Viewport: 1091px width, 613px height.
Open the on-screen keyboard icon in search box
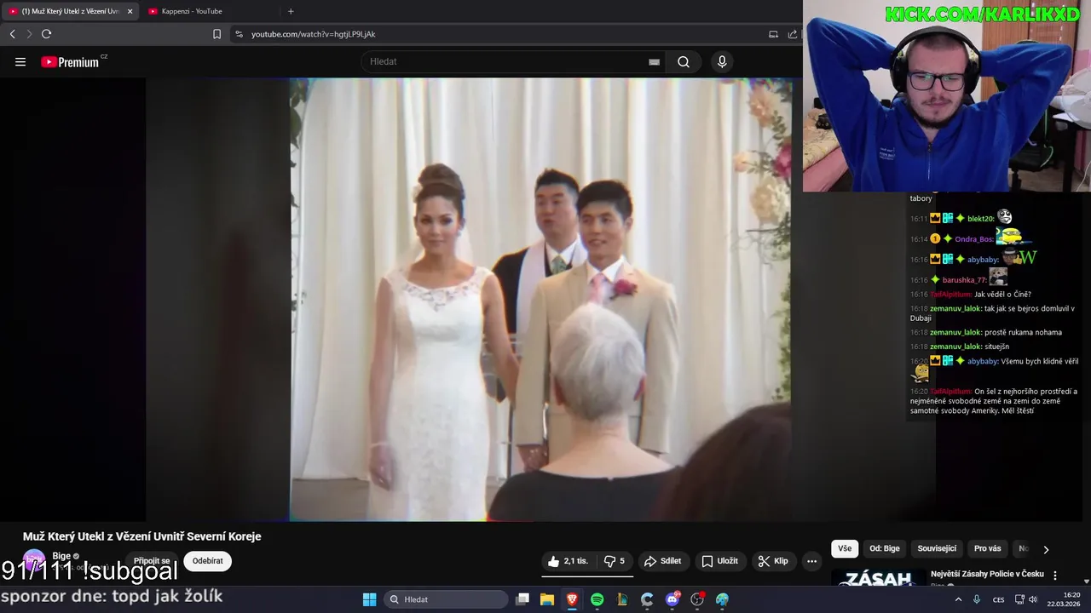(x=654, y=62)
